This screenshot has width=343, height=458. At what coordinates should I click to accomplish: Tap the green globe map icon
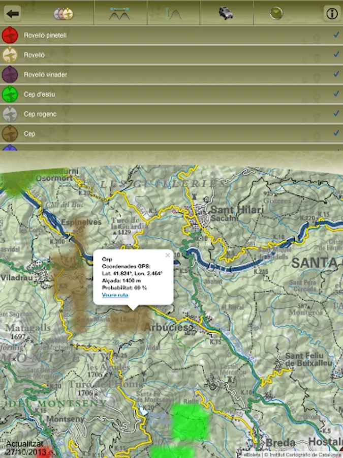276,13
